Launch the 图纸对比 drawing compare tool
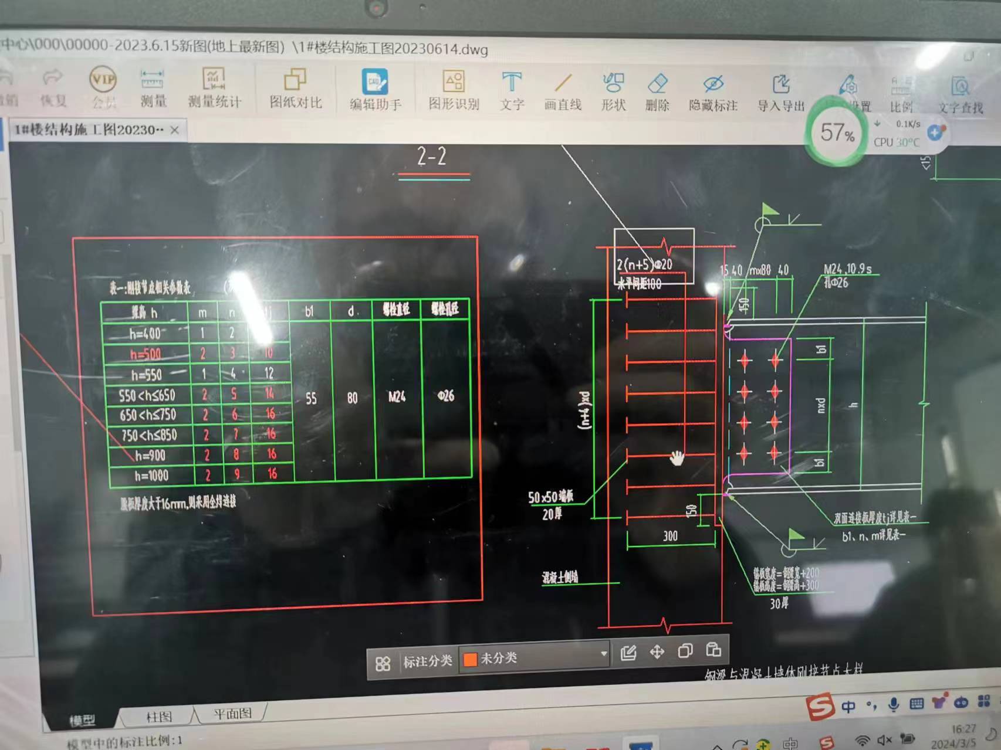 click(295, 89)
